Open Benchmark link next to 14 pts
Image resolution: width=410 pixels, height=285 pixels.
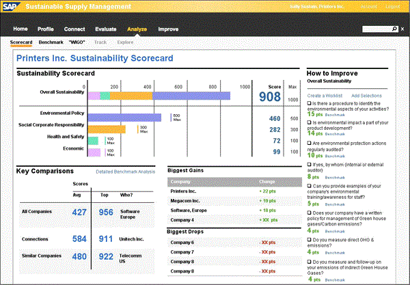335,134
